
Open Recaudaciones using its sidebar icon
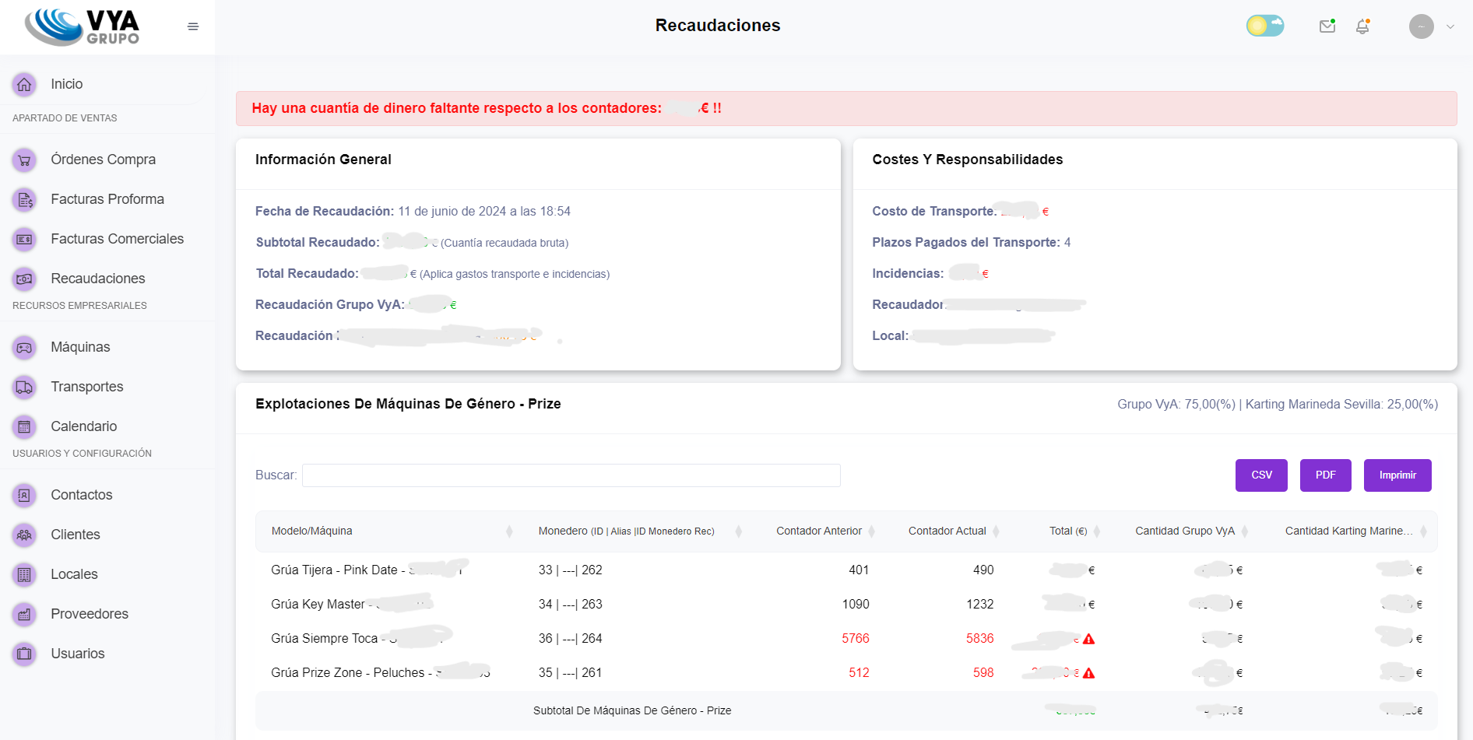[x=23, y=278]
